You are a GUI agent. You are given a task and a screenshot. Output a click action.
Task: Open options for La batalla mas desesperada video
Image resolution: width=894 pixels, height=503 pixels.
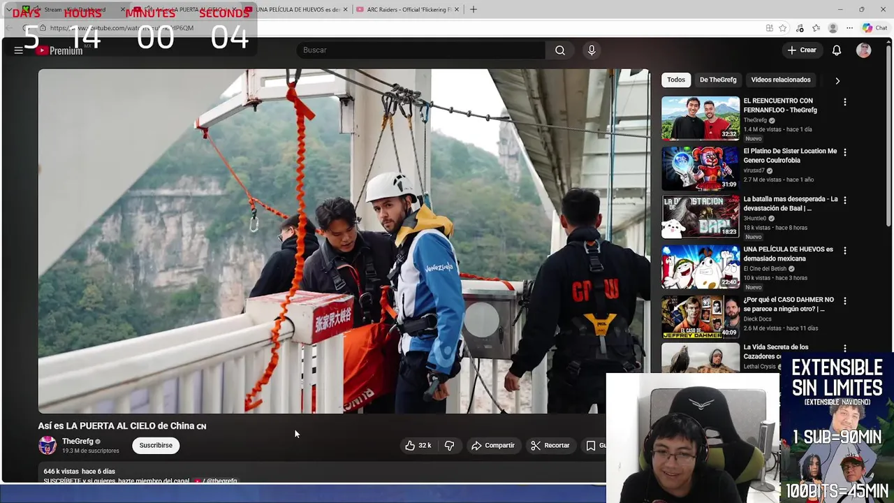[x=845, y=200]
